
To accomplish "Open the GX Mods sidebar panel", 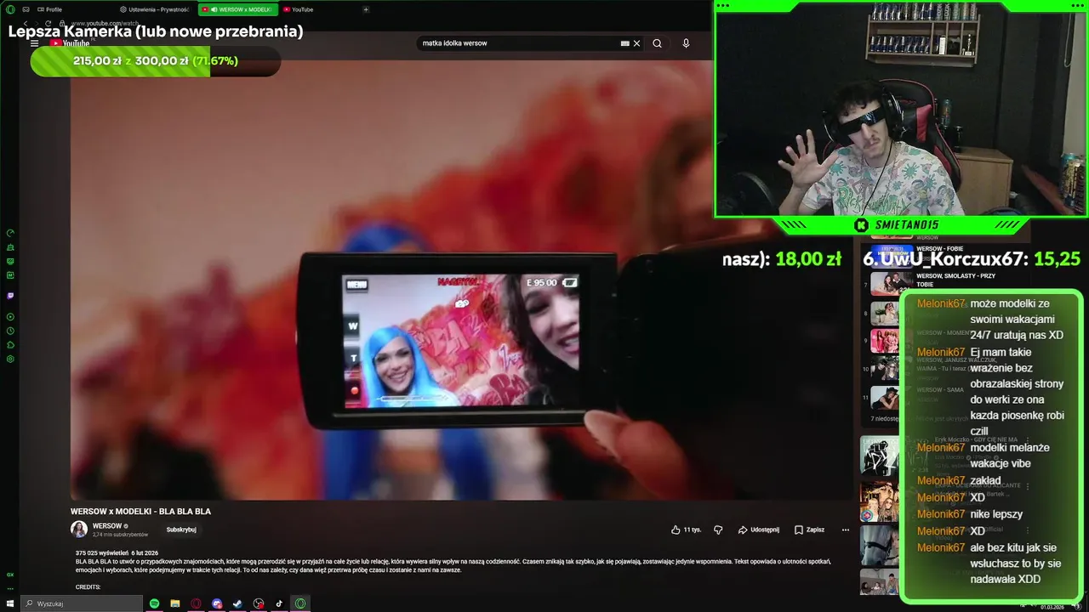I will (10, 261).
